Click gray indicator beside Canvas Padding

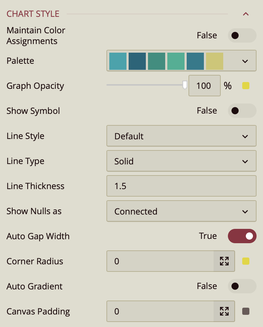click(246, 311)
